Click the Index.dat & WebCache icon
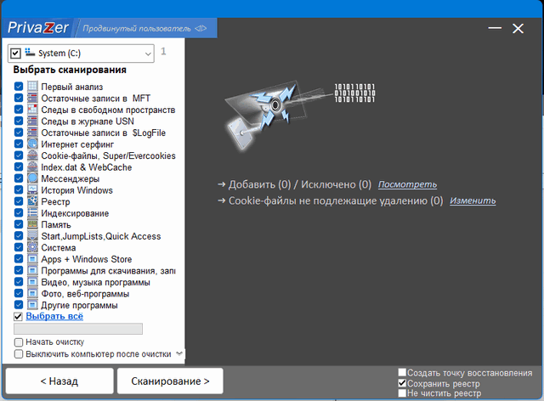The height and width of the screenshot is (401, 544). (x=32, y=167)
